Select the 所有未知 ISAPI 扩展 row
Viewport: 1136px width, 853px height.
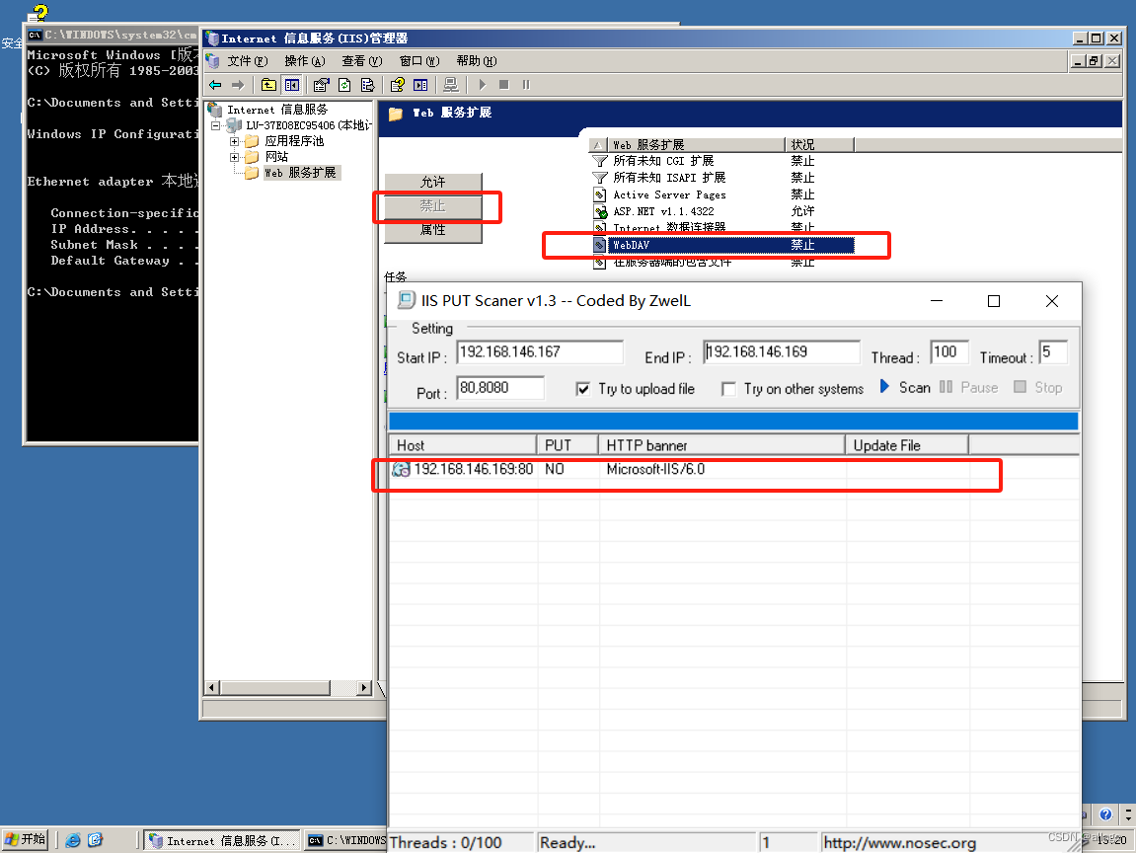pos(723,178)
